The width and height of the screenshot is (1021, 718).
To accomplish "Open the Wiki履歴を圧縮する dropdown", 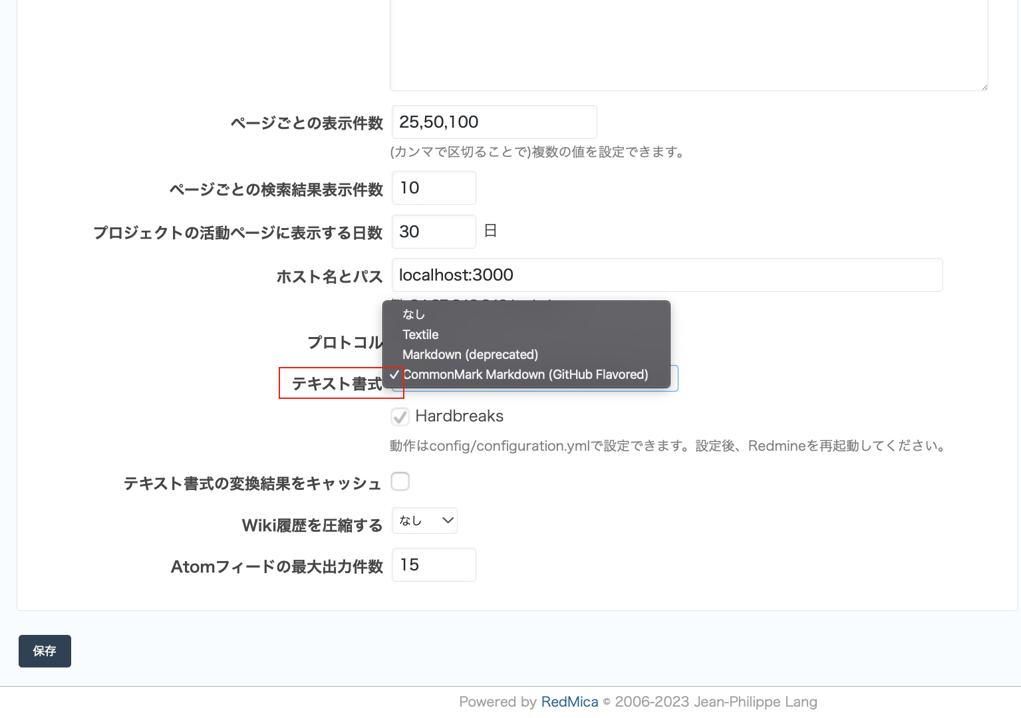I will [424, 521].
